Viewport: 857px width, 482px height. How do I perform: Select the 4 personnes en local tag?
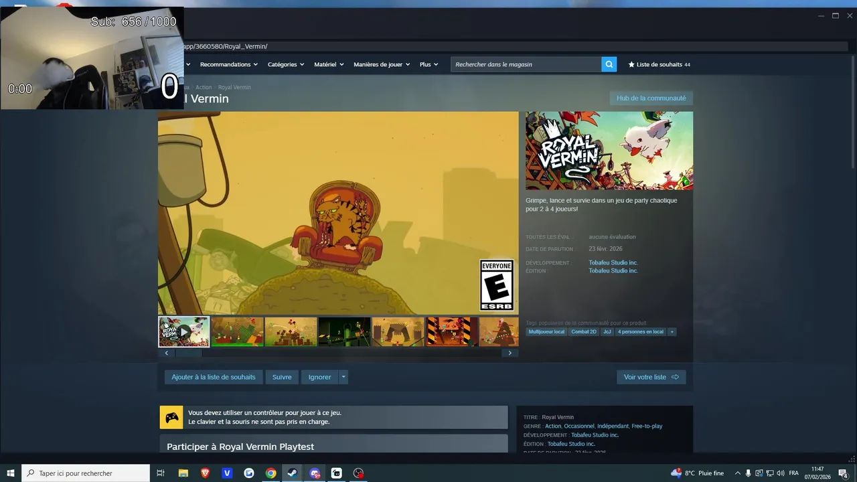[641, 331]
